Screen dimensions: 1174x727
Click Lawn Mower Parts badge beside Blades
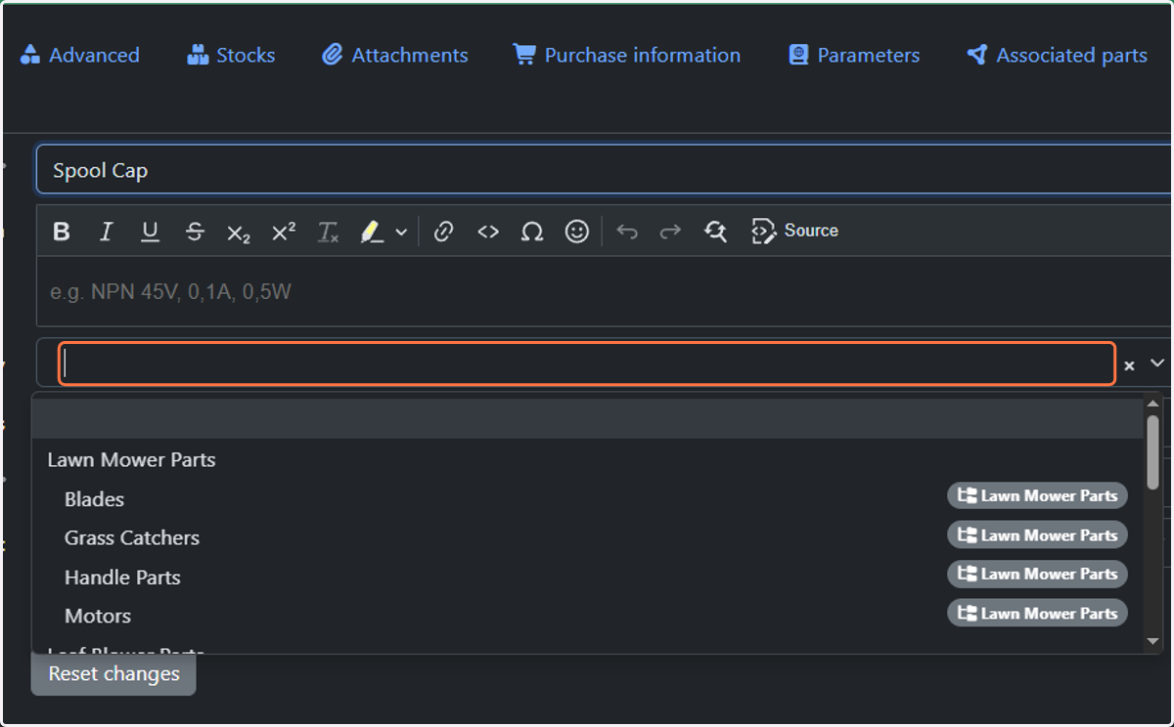(x=1037, y=495)
